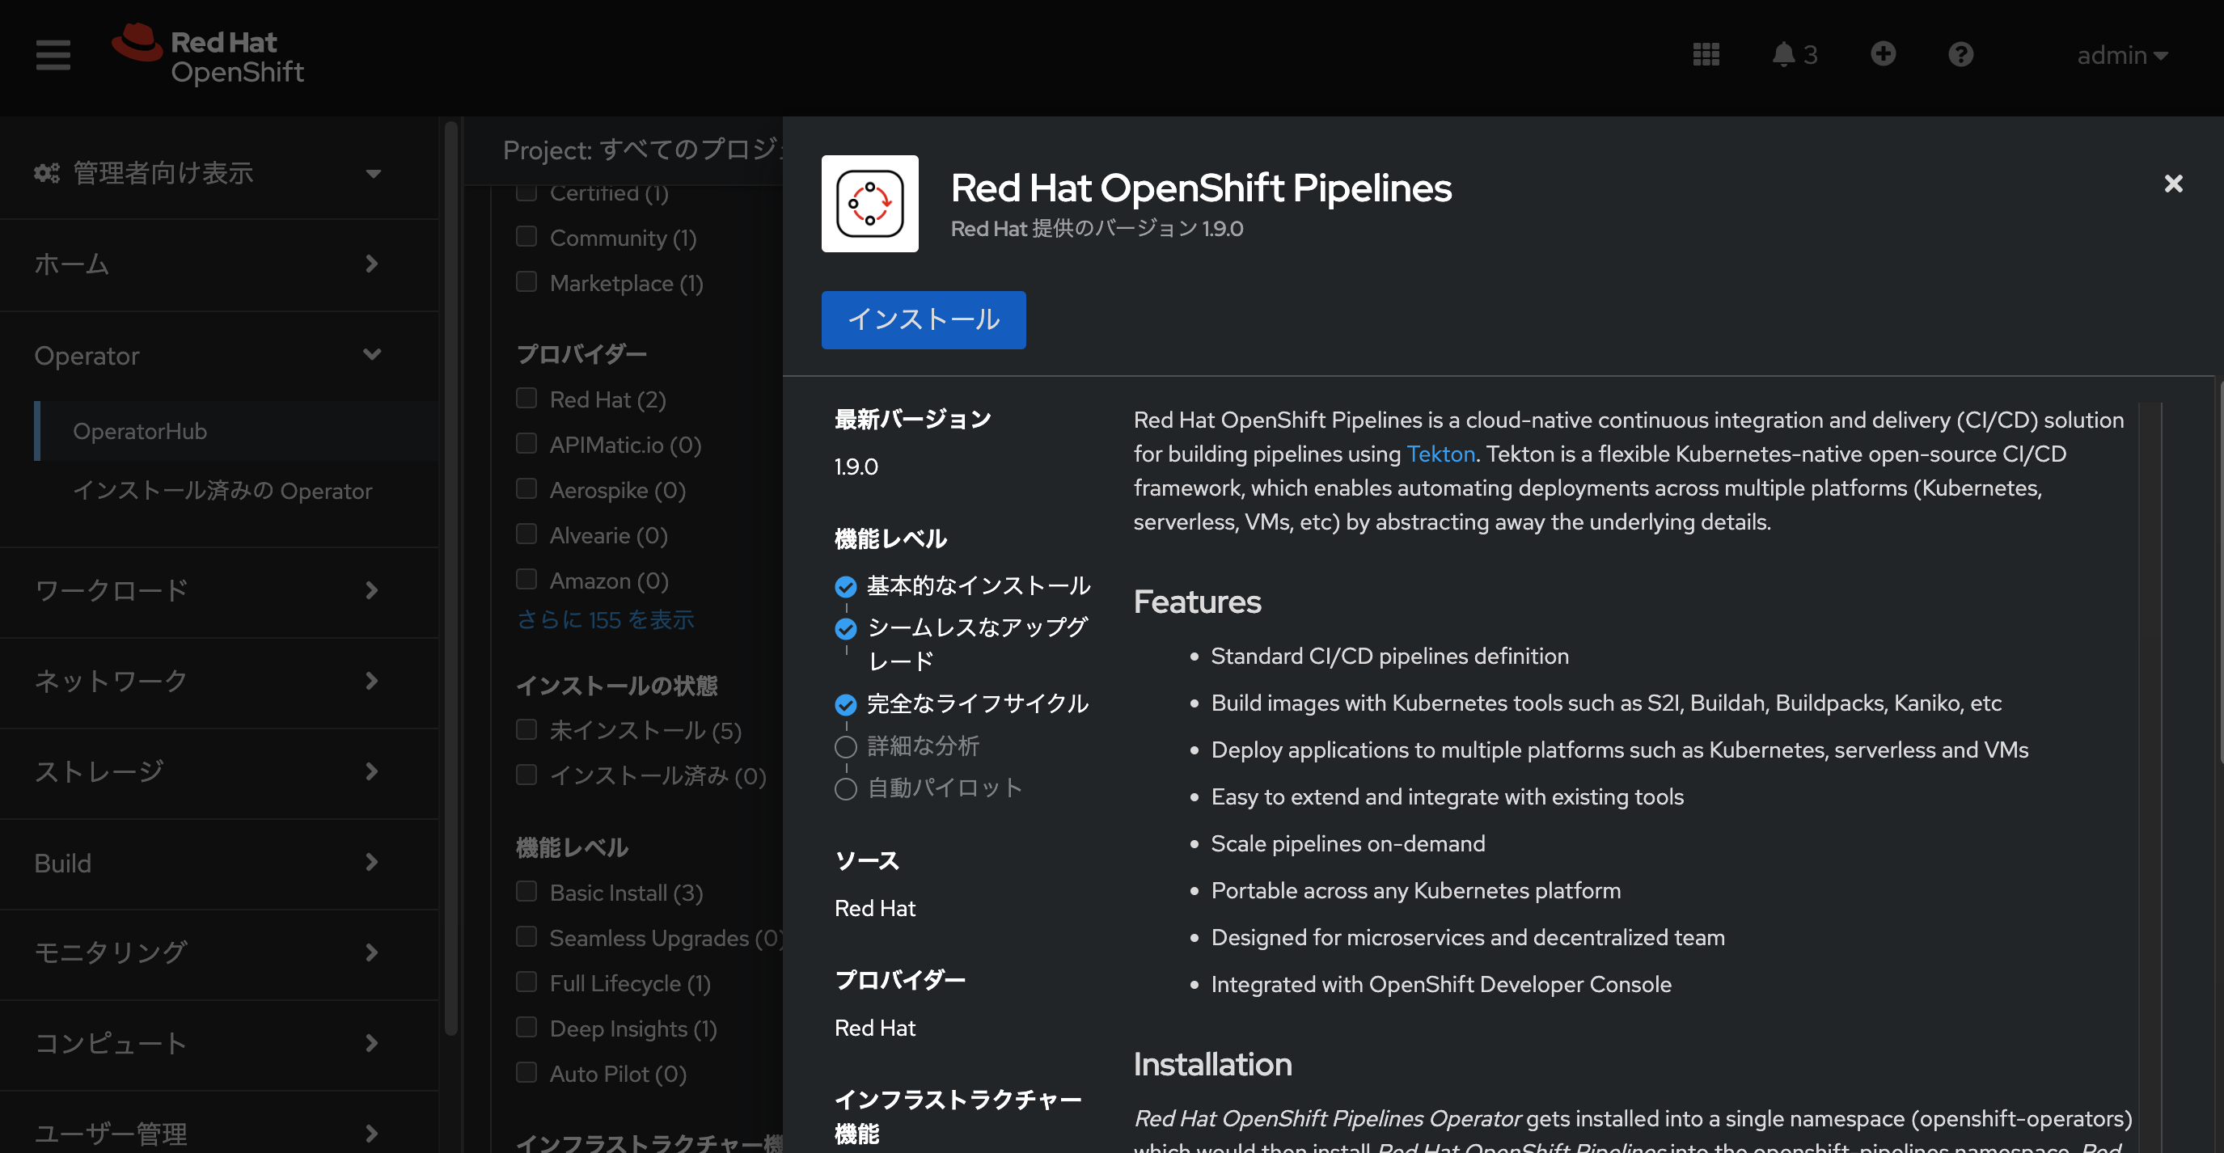Open the Tekton hyperlink
Viewport: 2224px width, 1153px height.
(x=1440, y=454)
